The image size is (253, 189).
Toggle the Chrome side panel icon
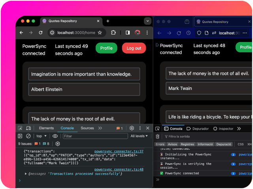pos(128,32)
